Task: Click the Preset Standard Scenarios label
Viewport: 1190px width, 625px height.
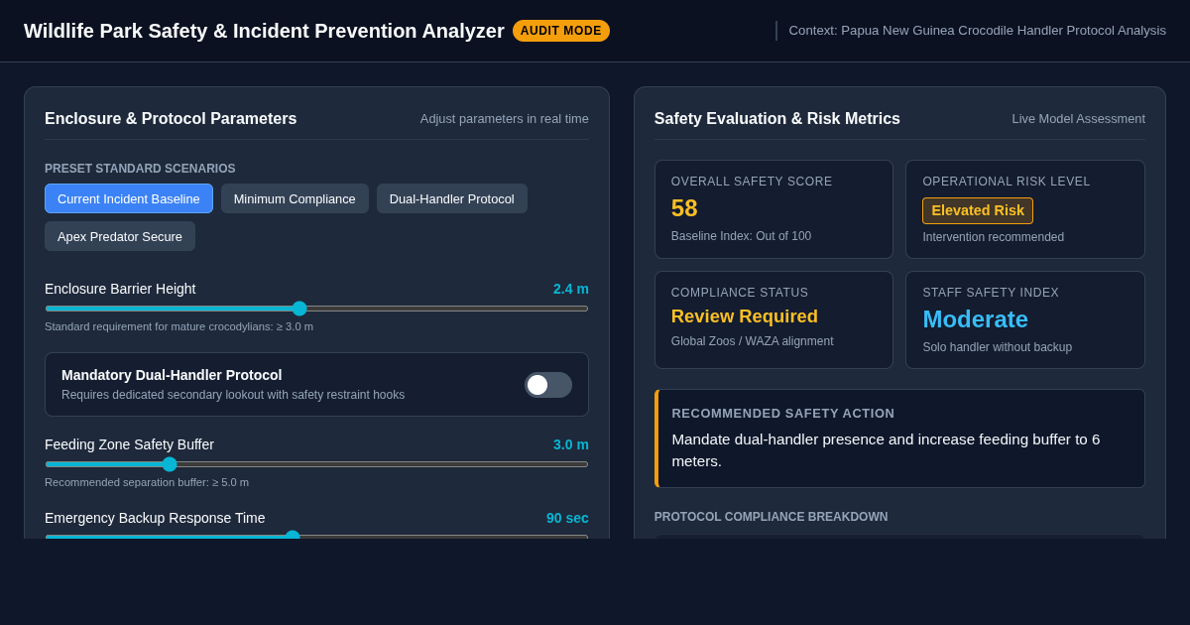Action: (140, 169)
